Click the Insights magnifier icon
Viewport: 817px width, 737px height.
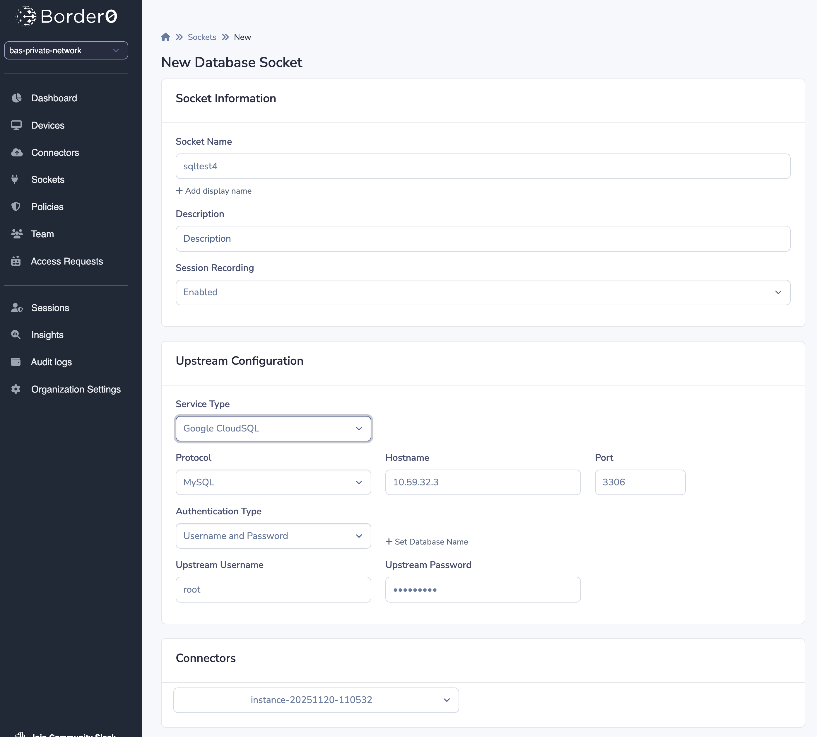click(16, 335)
